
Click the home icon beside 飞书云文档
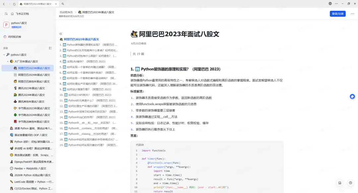pyautogui.click(x=12, y=14)
